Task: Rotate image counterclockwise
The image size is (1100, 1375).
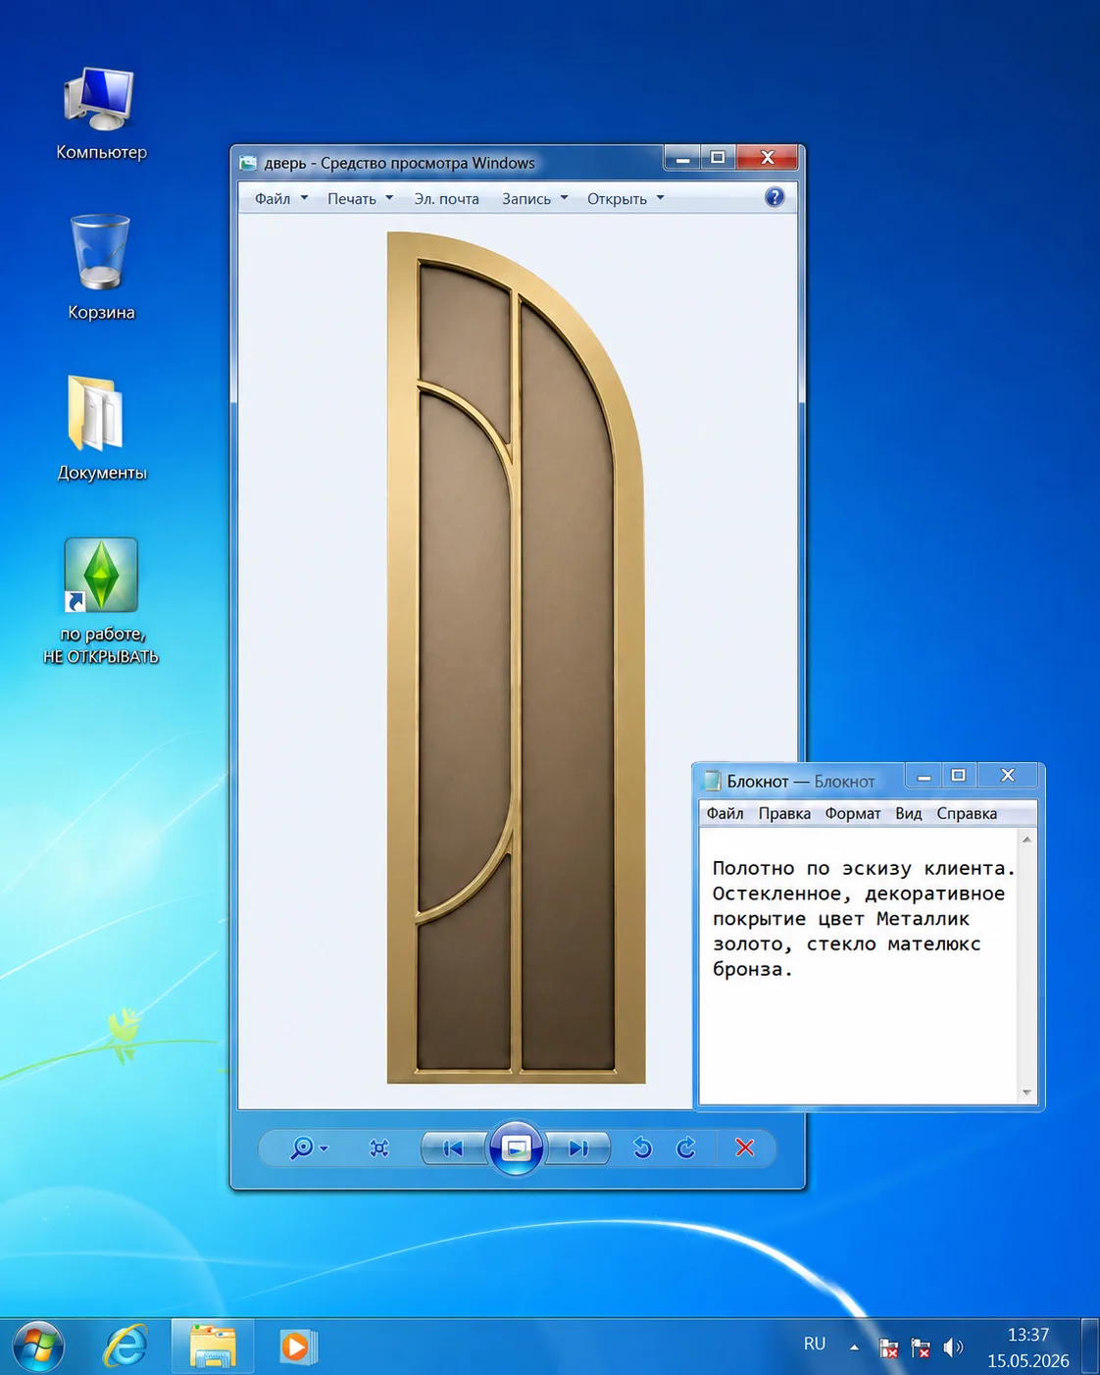Action: click(642, 1147)
